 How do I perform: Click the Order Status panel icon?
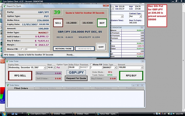point(8,85)
